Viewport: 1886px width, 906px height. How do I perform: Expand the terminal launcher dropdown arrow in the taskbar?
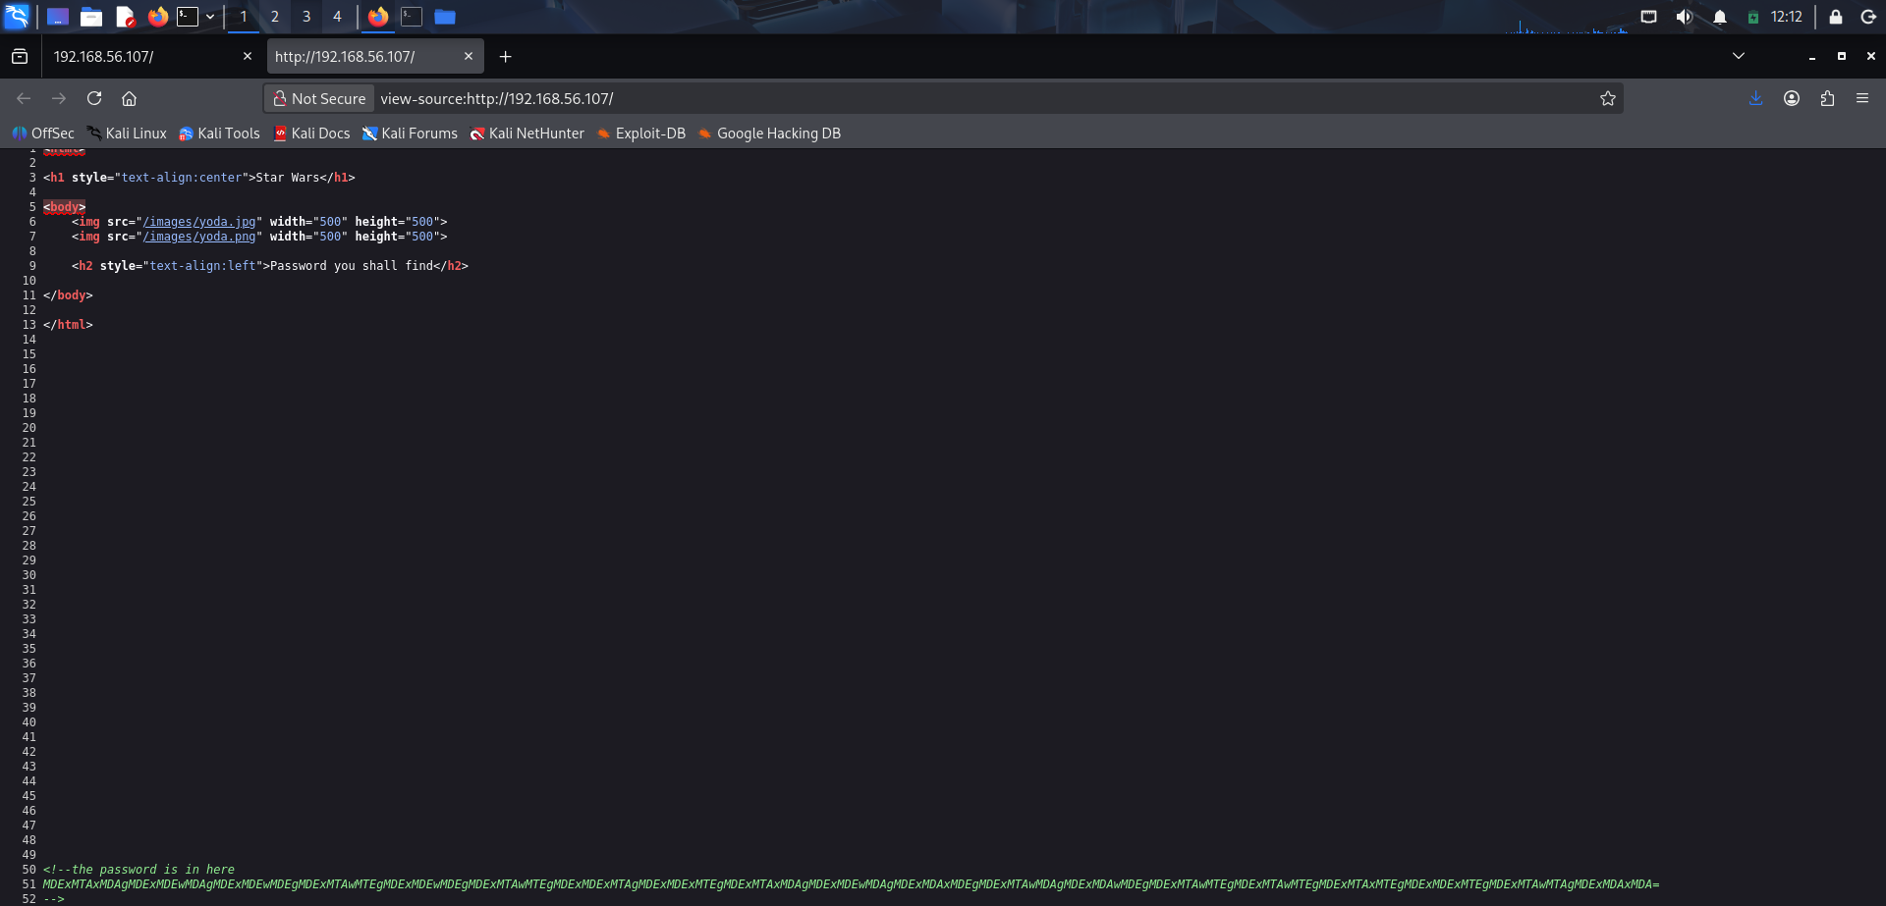210,17
